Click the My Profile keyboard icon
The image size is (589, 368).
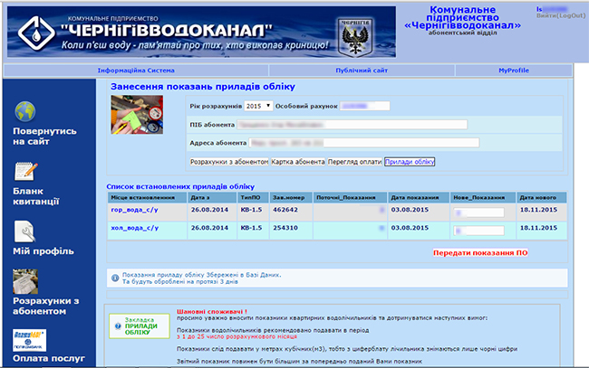(24, 231)
